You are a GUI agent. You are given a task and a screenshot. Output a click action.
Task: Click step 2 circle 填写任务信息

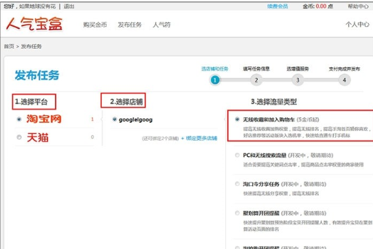(x=256, y=80)
